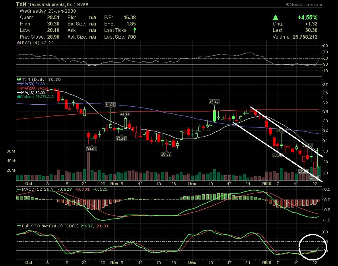Select the Low value 28.40
Viewport: 338px width, 266px height.
point(53,30)
